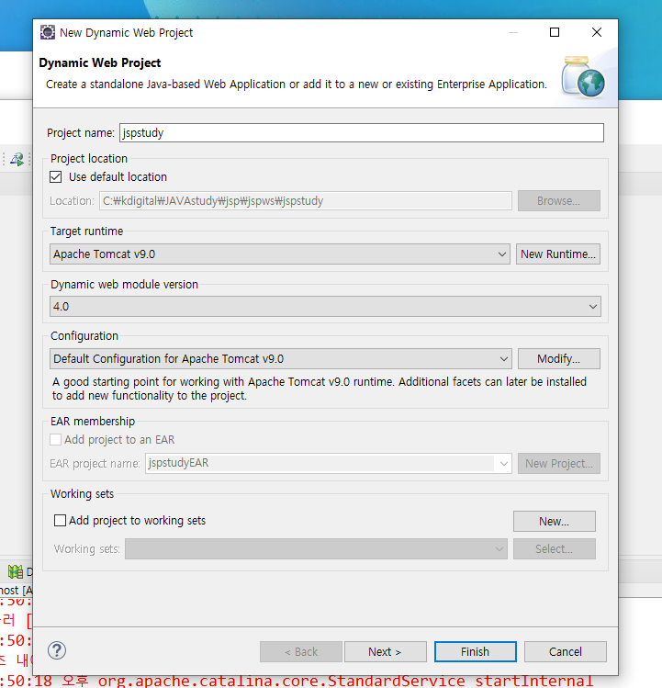Click the disabled Back button
The width and height of the screenshot is (662, 688).
click(301, 651)
